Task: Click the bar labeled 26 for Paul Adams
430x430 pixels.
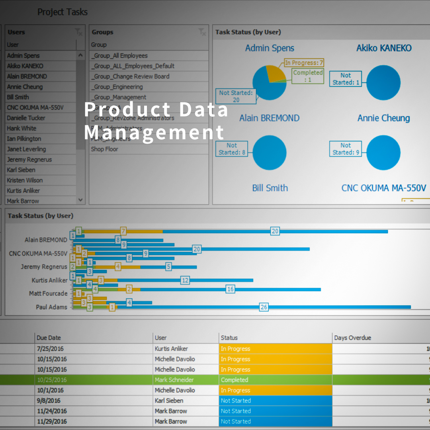Action: [x=264, y=307]
